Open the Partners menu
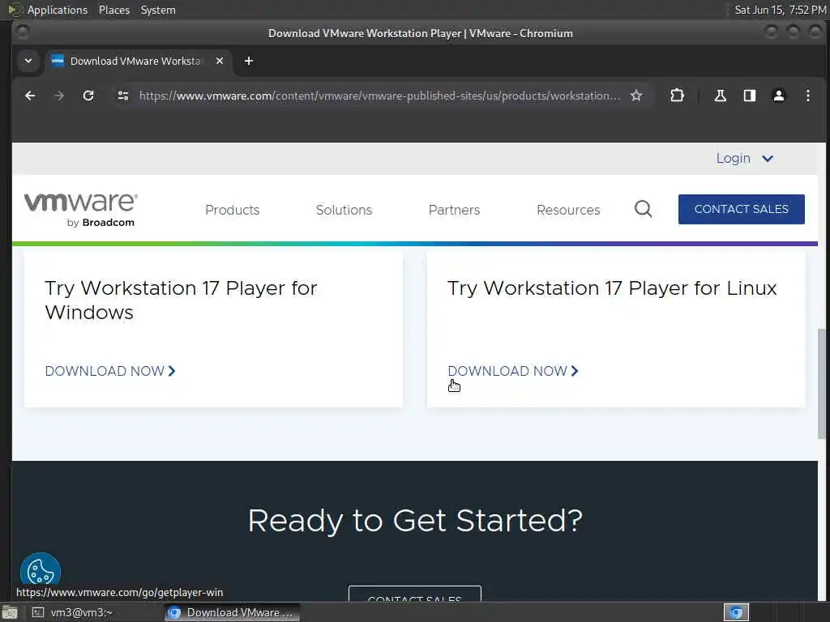 [454, 210]
